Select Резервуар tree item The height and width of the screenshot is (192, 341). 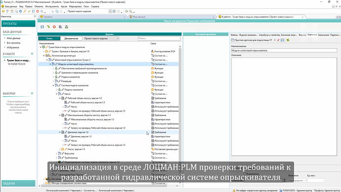tap(66, 81)
